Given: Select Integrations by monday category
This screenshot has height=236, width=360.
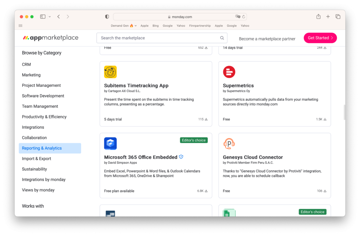Looking at the screenshot, I should tap(44, 179).
